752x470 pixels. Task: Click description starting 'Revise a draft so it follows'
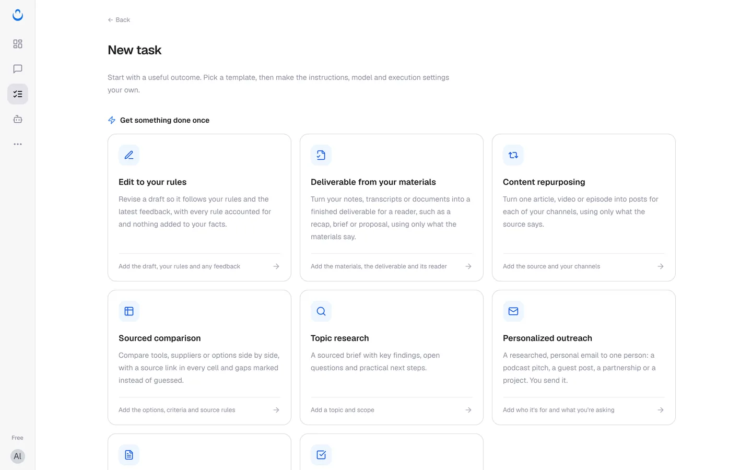coord(195,211)
